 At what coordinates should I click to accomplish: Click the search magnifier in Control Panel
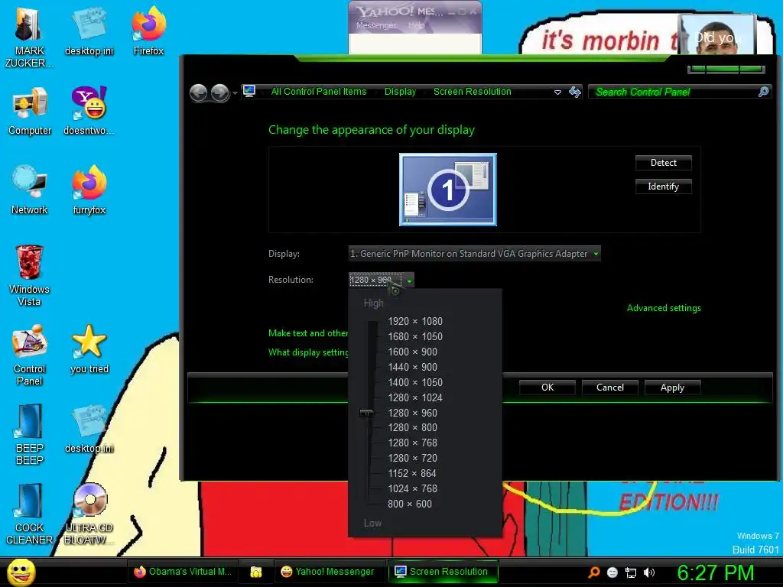[x=763, y=92]
